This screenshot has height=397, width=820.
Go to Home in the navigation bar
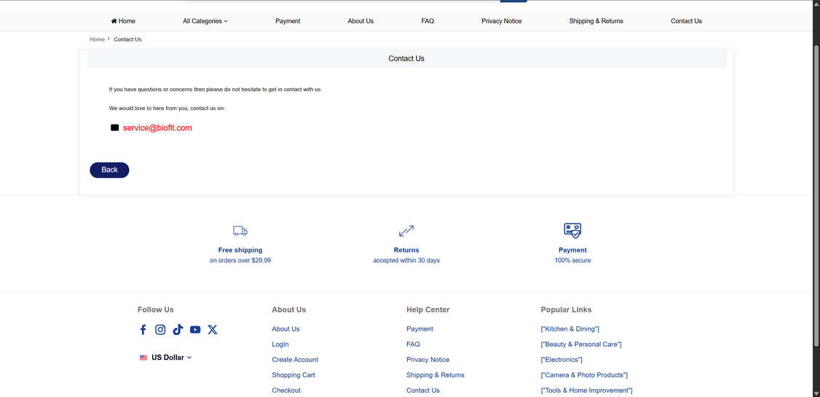(123, 21)
